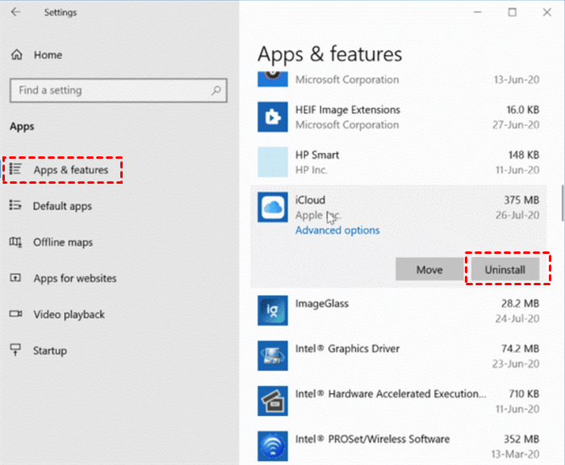Select the HEIF Image Extensions app icon
Viewport: 565px width, 465px height.
[273, 117]
